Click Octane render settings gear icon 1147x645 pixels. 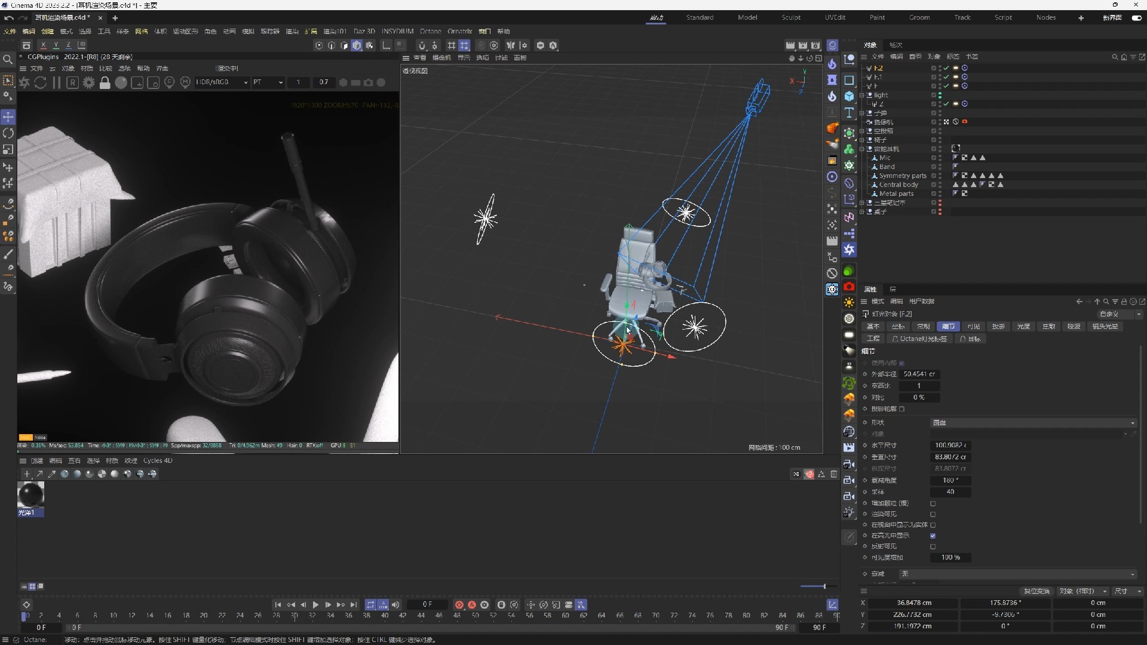(x=88, y=82)
